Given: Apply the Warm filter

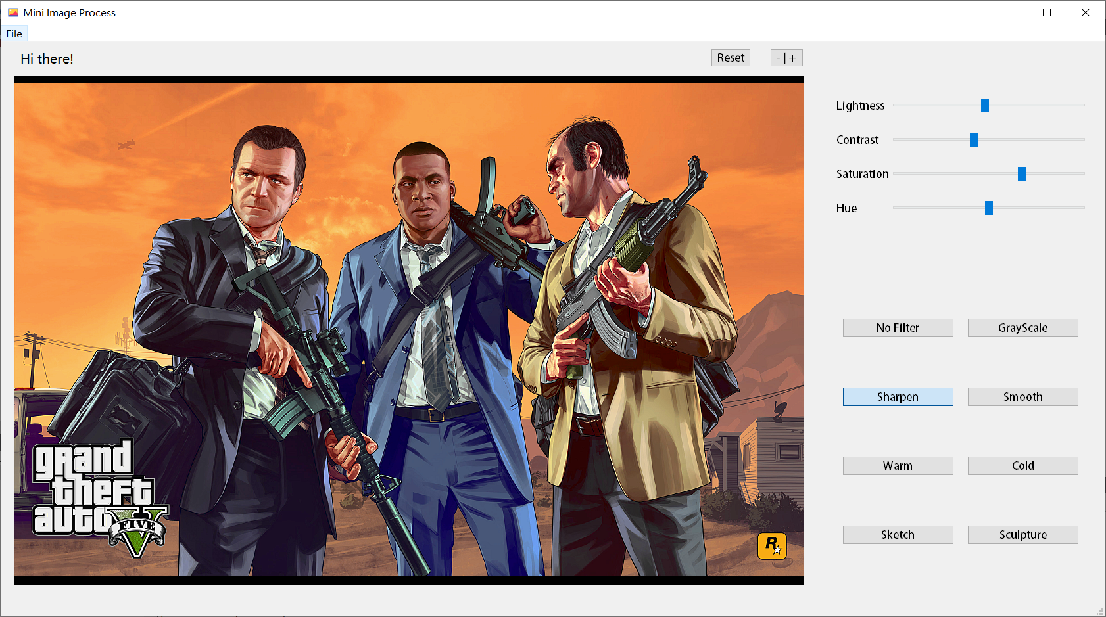Looking at the screenshot, I should [898, 466].
